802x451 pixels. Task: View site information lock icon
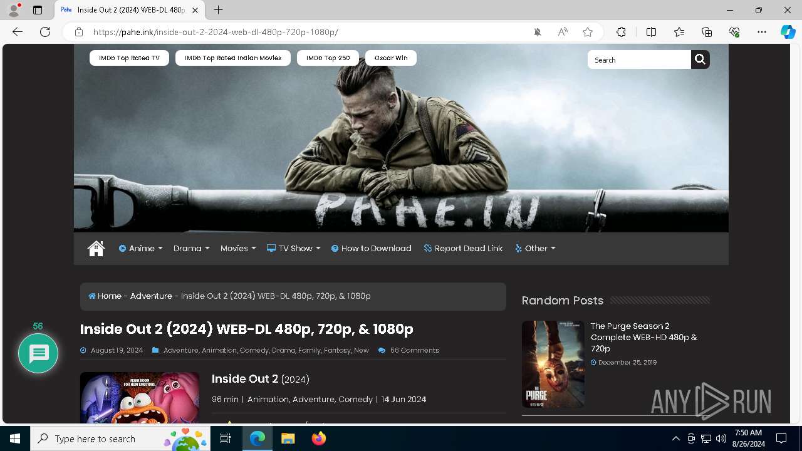(x=79, y=32)
